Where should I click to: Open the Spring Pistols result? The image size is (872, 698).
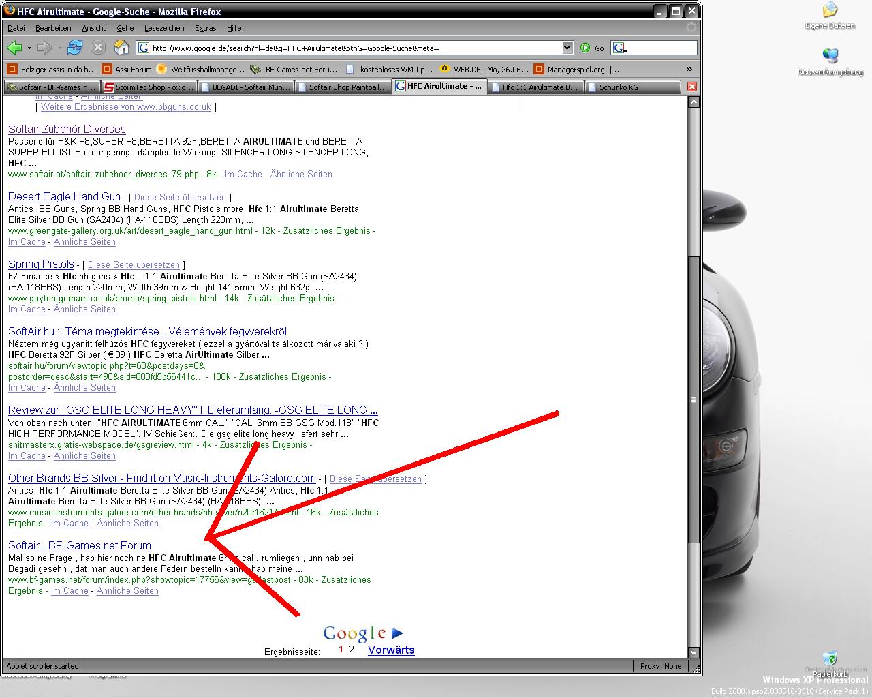click(x=41, y=264)
